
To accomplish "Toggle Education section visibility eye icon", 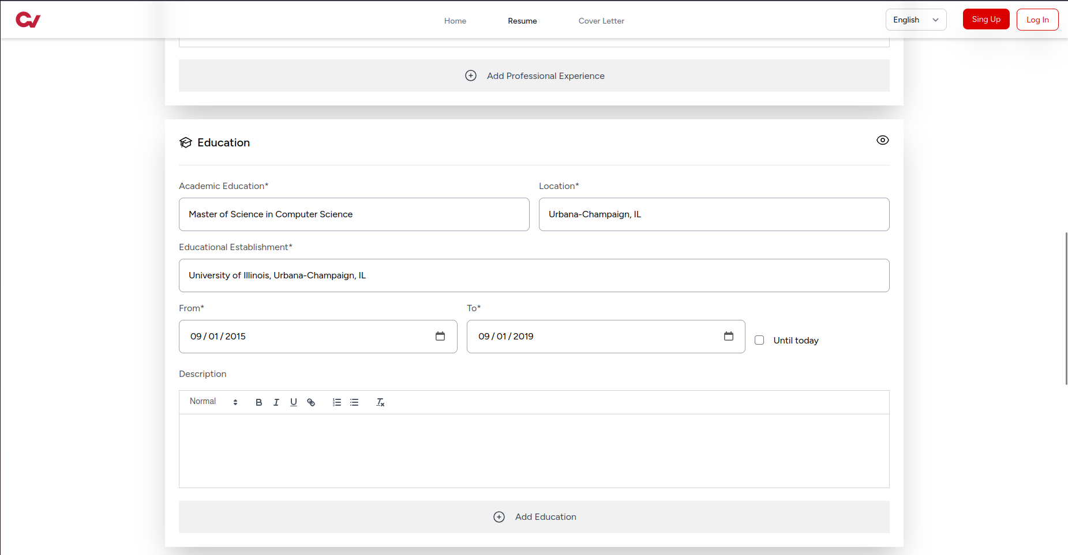I will pos(882,140).
